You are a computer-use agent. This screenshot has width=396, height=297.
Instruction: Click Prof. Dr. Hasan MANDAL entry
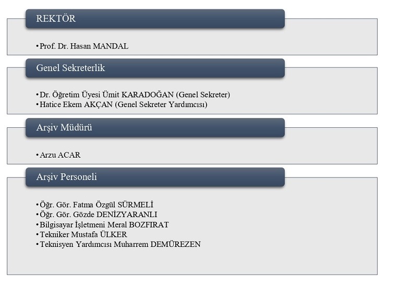[x=84, y=46]
